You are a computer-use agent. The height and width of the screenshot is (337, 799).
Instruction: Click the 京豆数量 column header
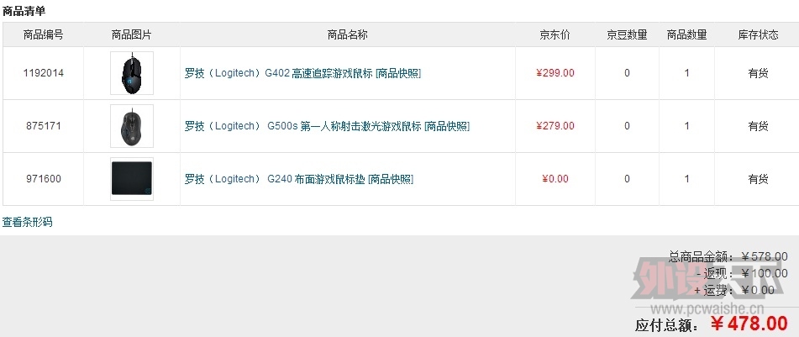(627, 34)
